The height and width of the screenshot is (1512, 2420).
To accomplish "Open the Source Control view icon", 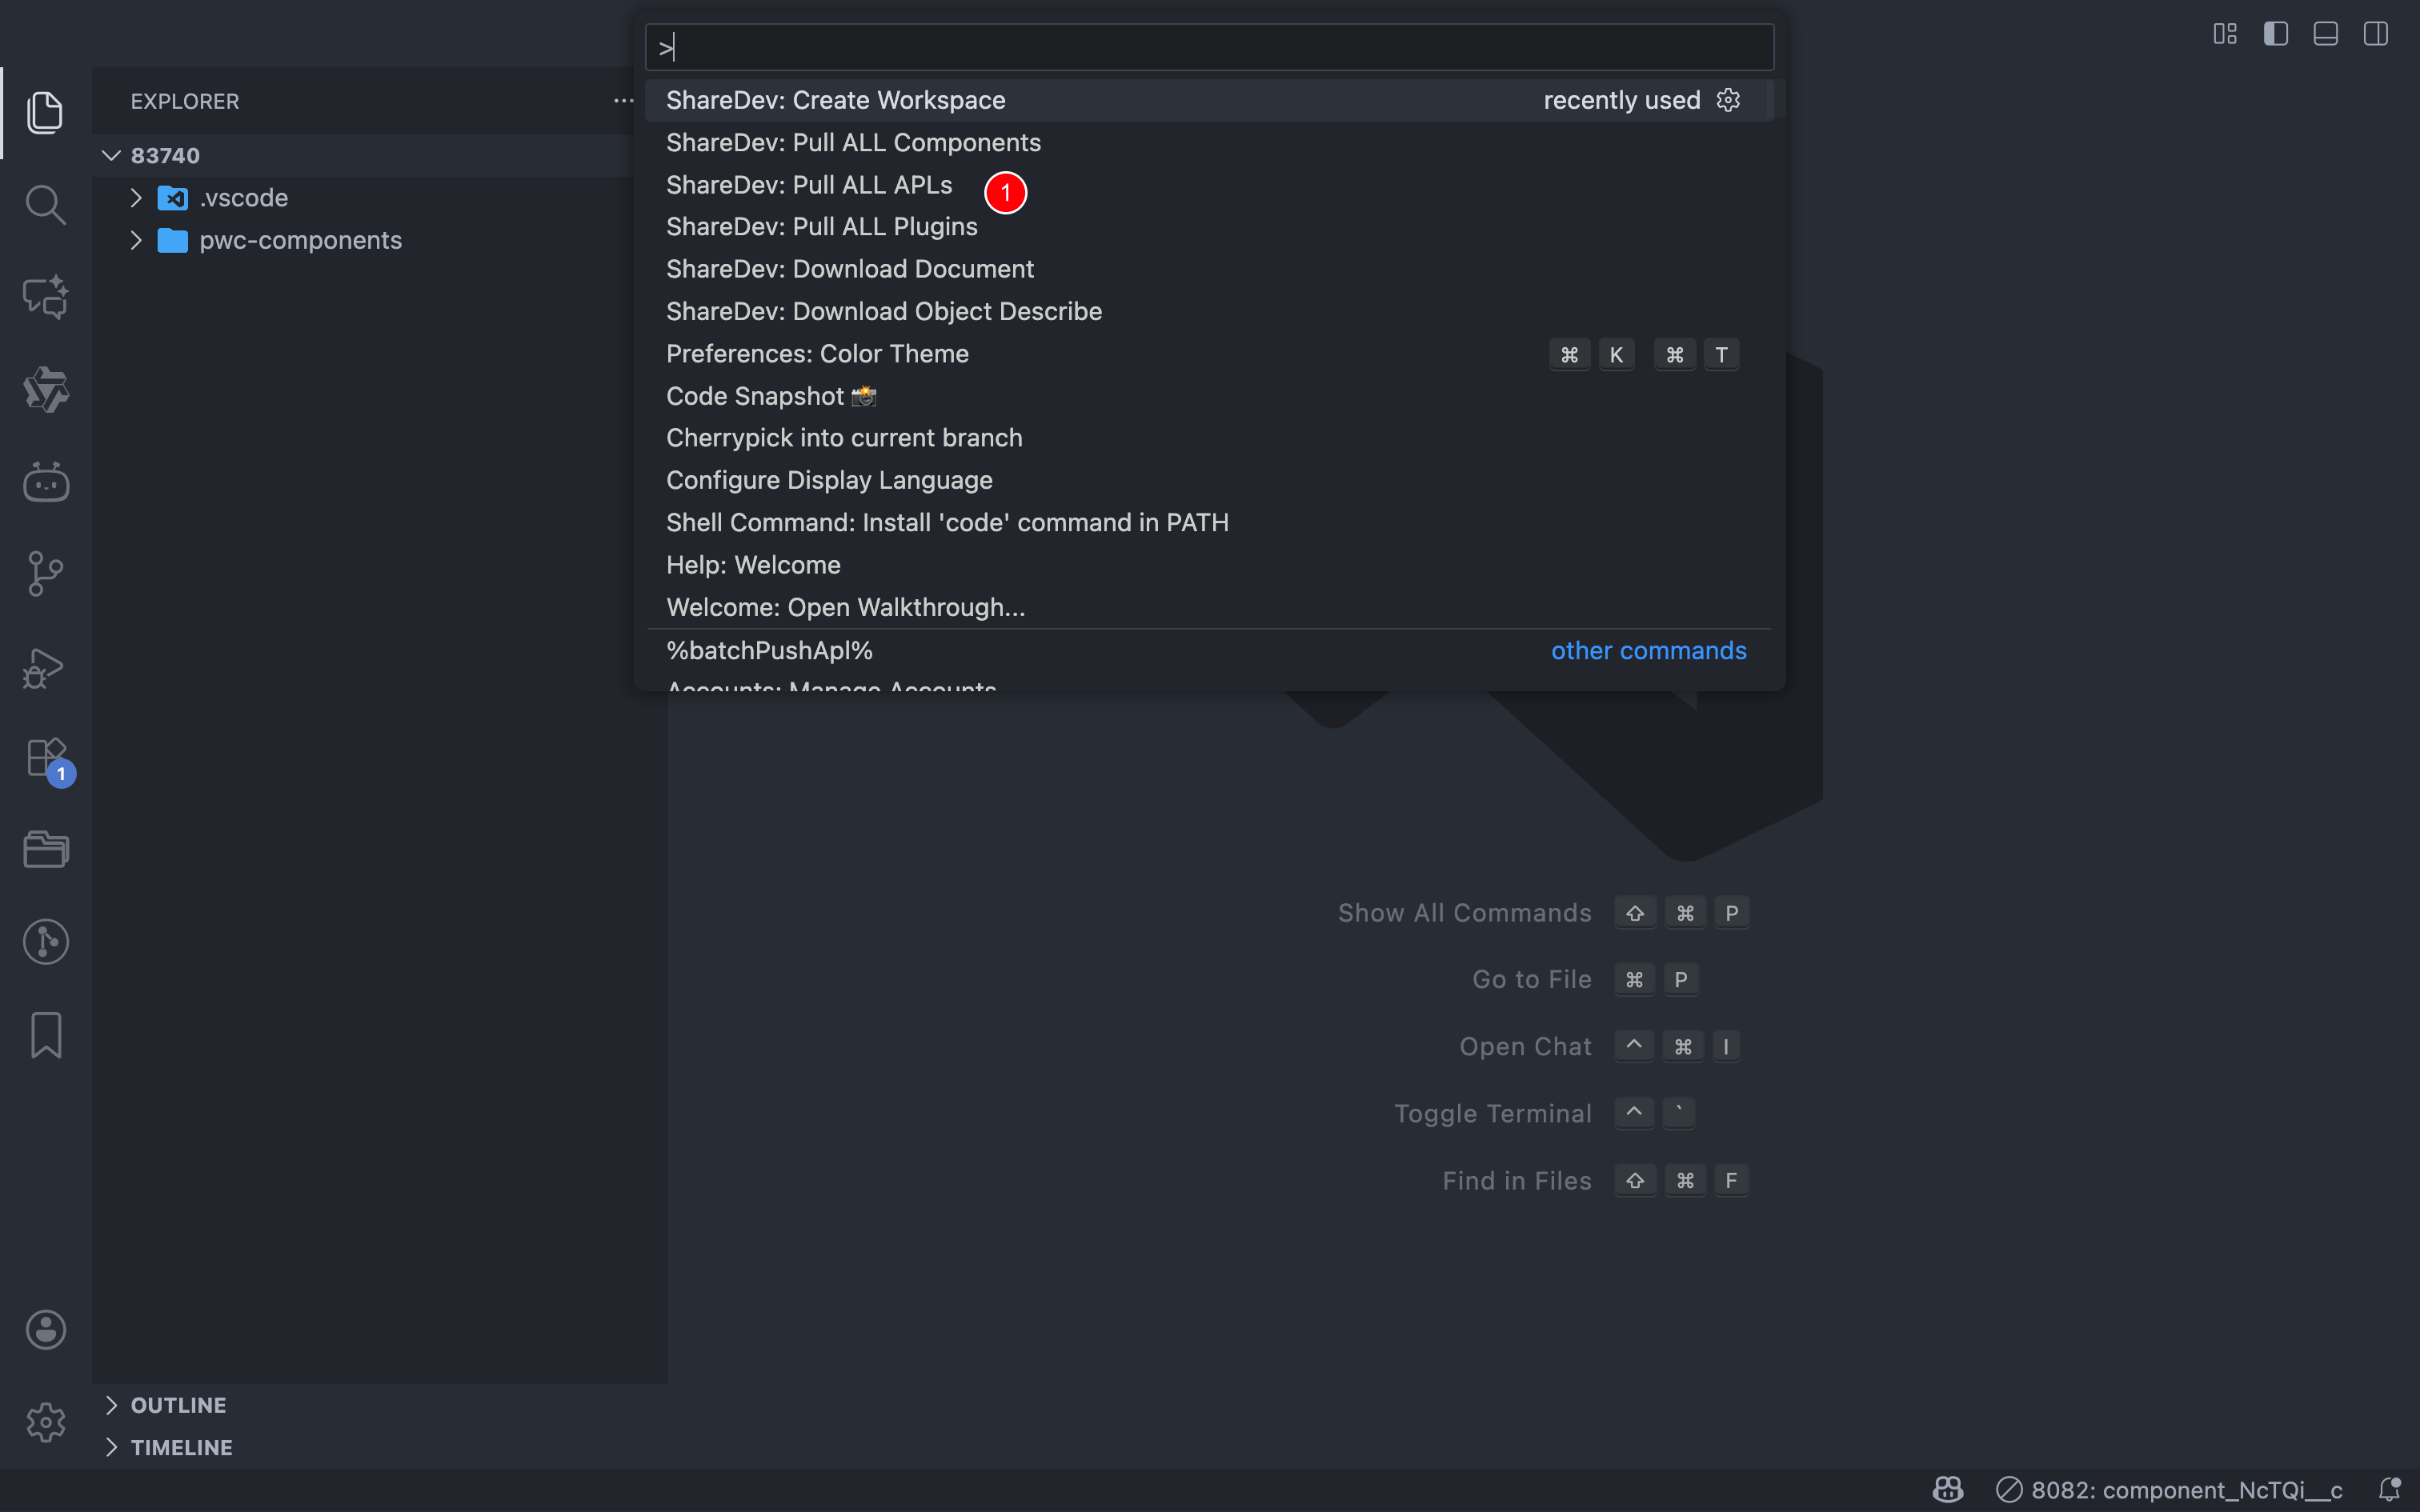I will pyautogui.click(x=45, y=574).
